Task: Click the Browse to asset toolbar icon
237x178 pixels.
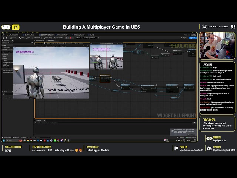Action: 7,38
